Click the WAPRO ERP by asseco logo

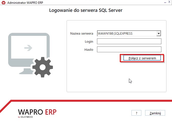click(37, 113)
